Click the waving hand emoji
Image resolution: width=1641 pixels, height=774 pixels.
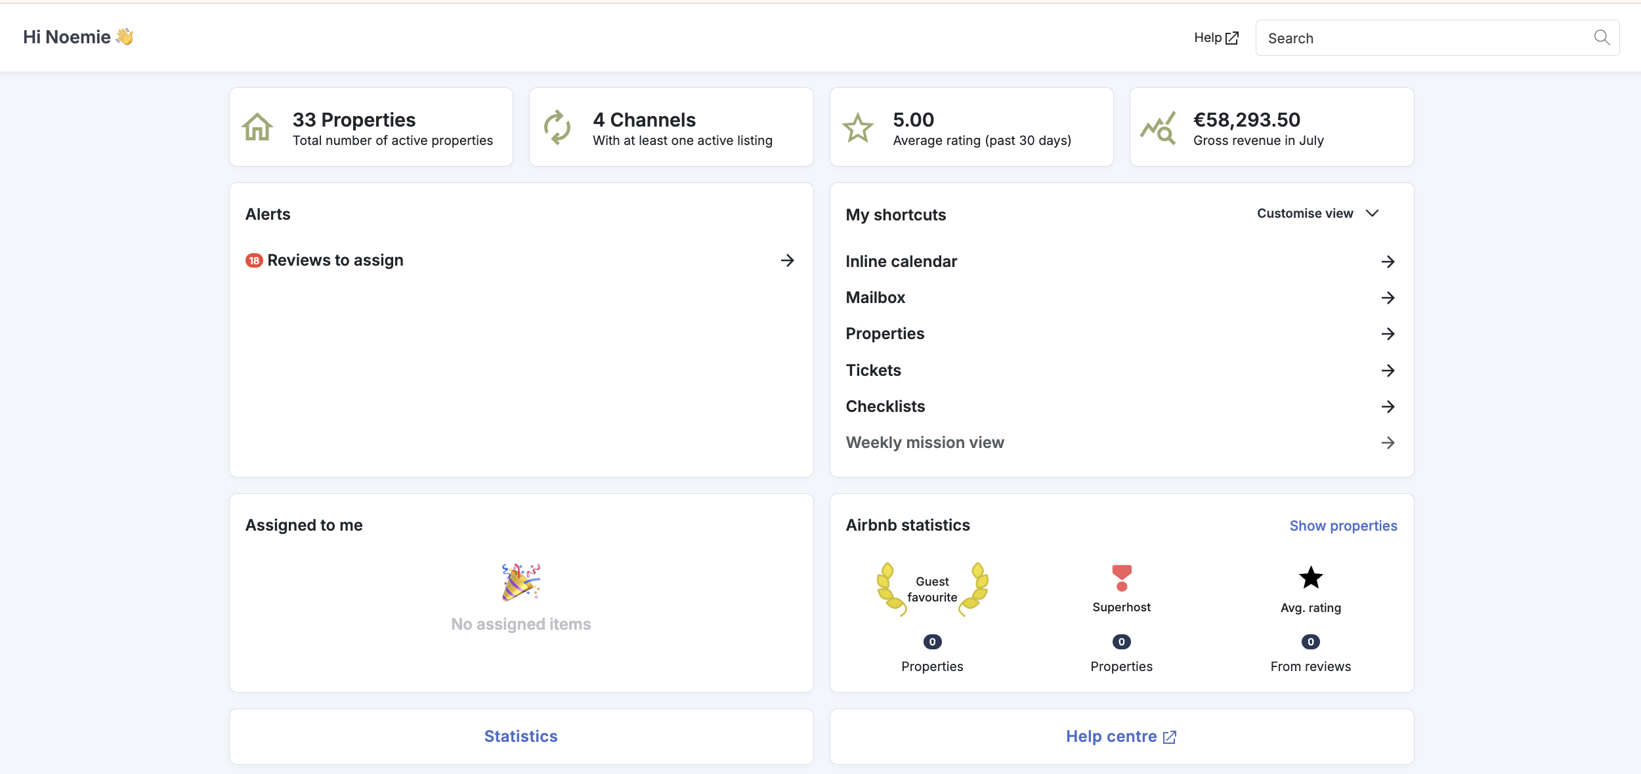click(125, 37)
